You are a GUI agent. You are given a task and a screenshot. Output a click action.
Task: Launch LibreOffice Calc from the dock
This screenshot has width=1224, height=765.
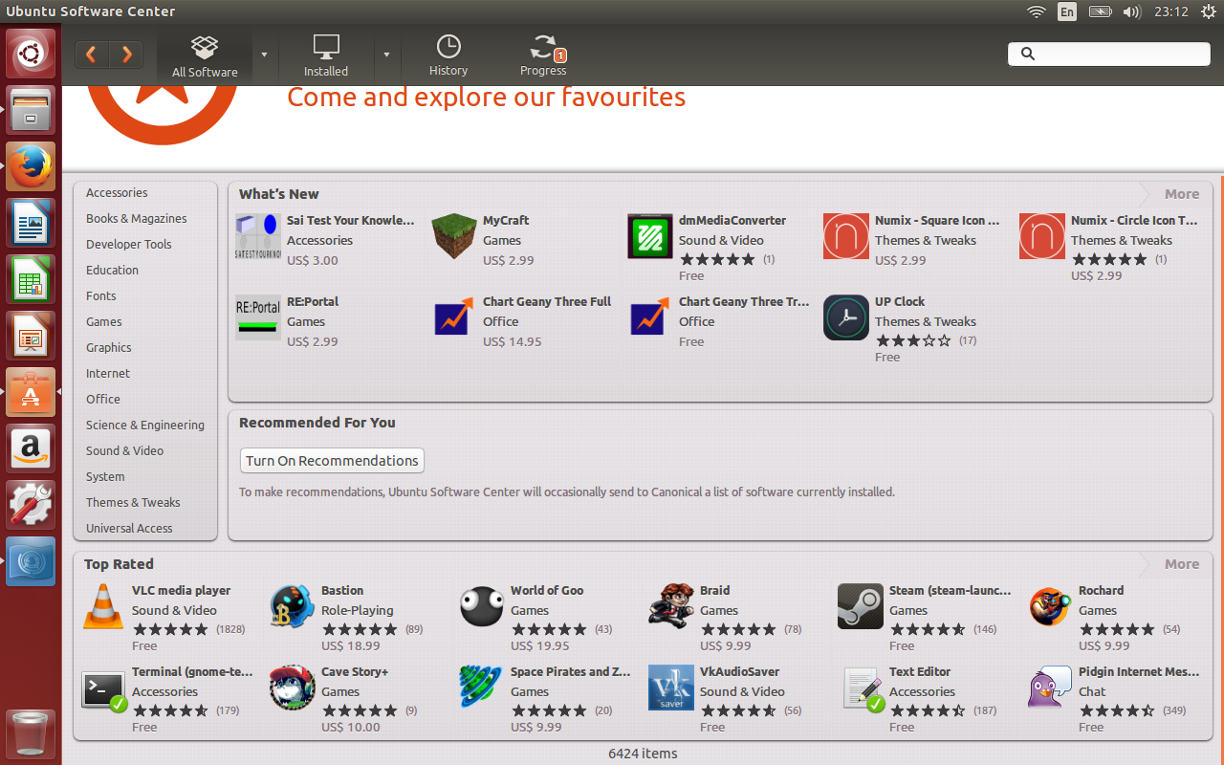click(x=32, y=279)
